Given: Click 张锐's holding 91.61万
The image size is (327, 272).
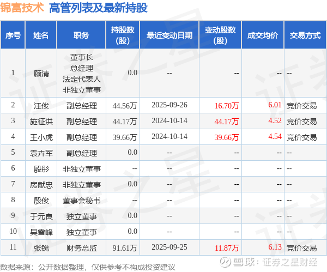Looking at the screenshot, I should tap(124, 248).
